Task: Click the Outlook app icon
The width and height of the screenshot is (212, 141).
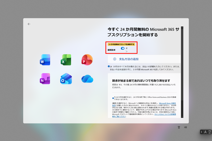Action: pos(66,79)
